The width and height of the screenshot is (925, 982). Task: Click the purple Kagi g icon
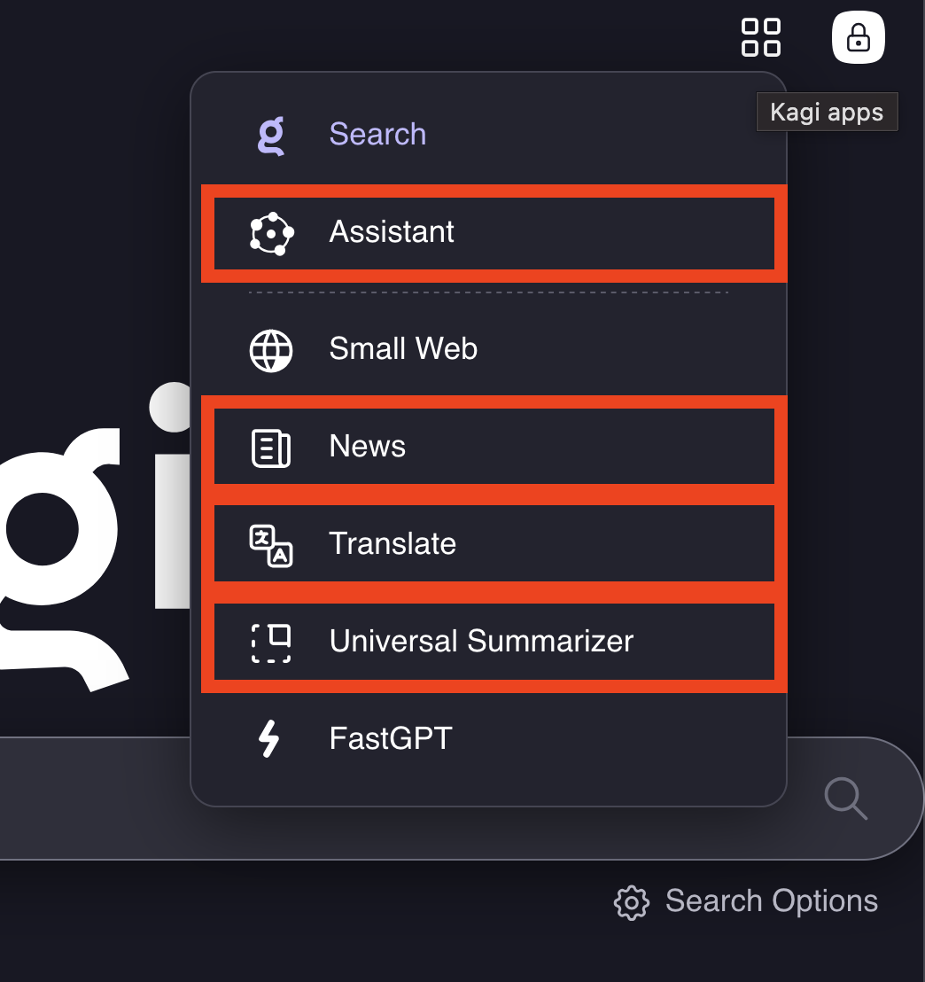point(271,135)
